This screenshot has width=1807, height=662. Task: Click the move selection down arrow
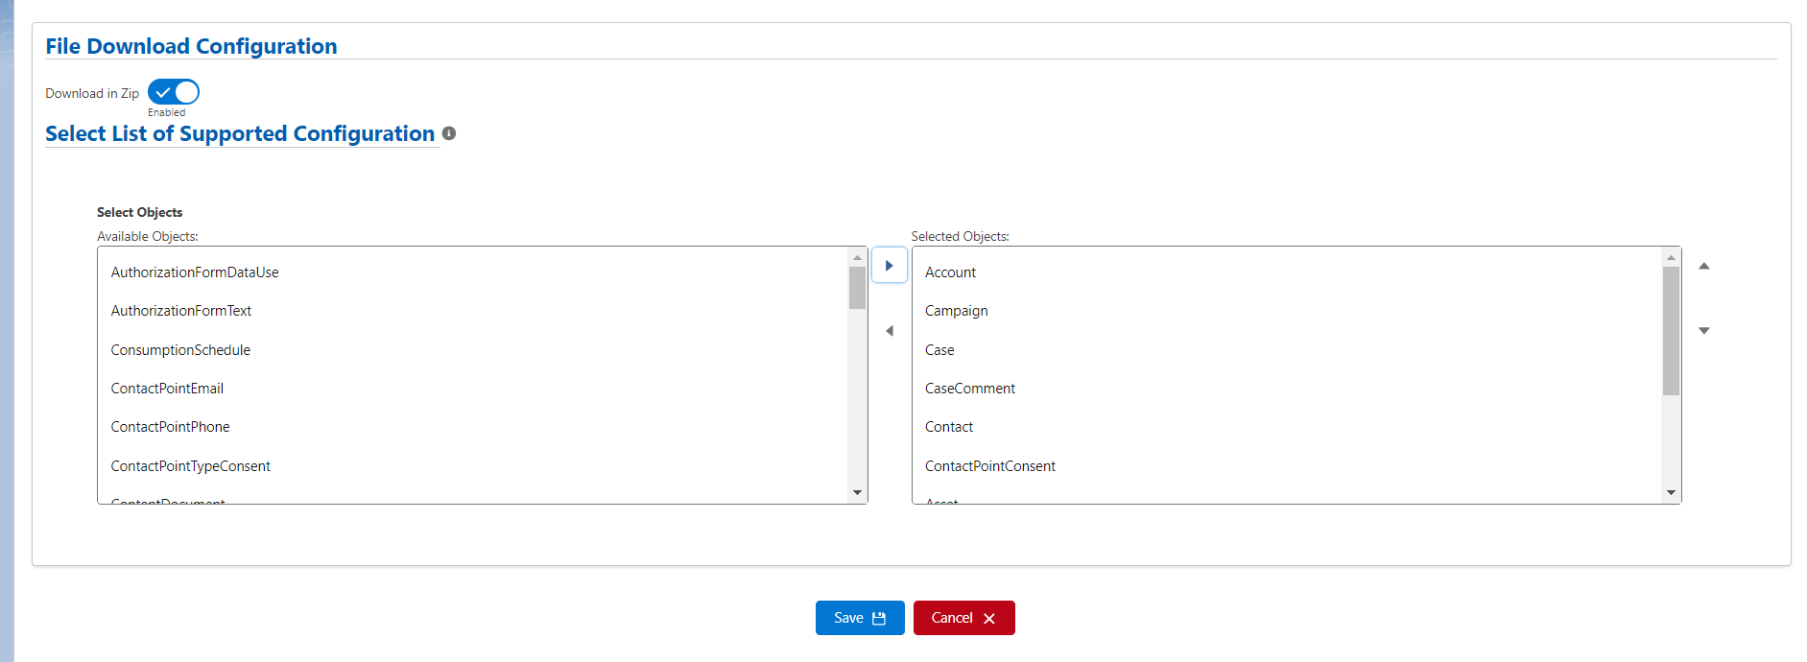click(1704, 331)
